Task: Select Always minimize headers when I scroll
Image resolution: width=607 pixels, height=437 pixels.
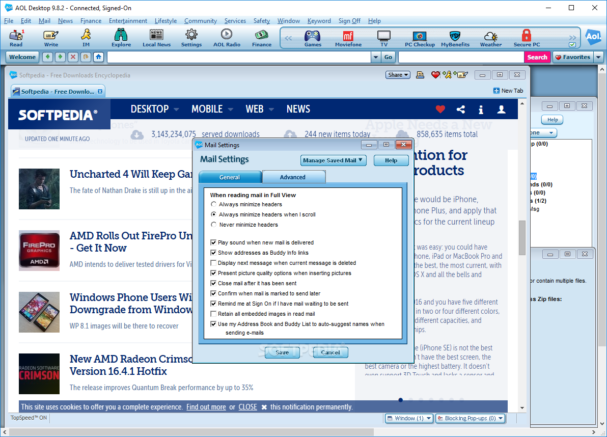Action: [214, 214]
